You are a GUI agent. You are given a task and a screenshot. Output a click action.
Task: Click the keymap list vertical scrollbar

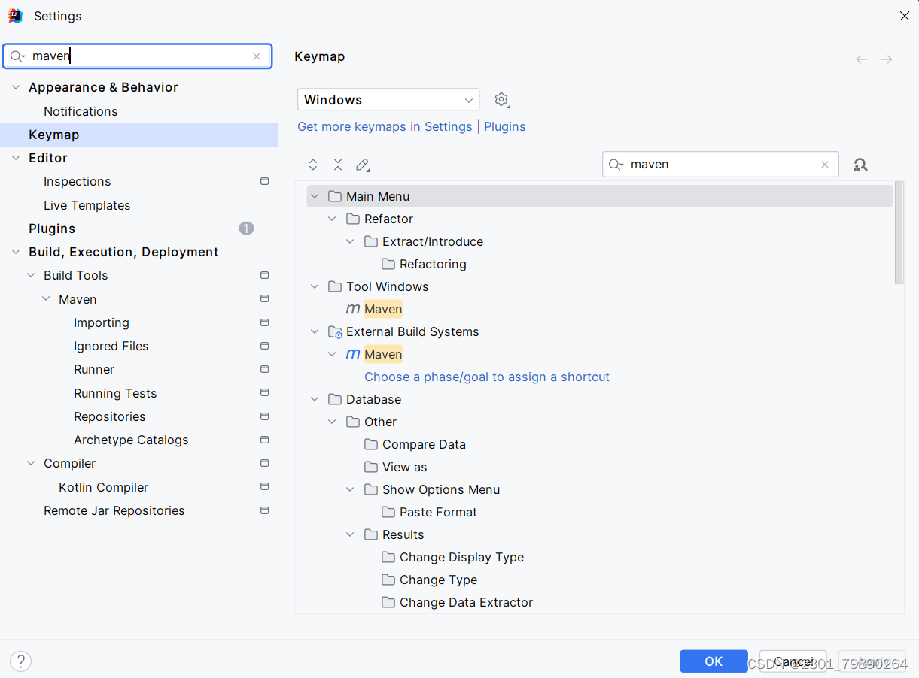click(x=899, y=233)
